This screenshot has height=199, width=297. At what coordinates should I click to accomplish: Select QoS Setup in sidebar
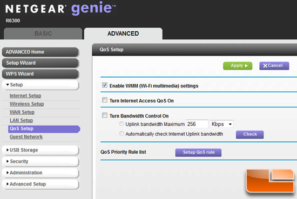44,129
